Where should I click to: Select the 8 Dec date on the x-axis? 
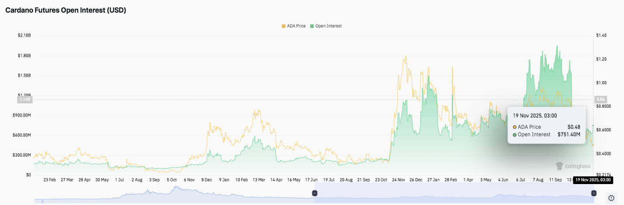[x=207, y=180]
